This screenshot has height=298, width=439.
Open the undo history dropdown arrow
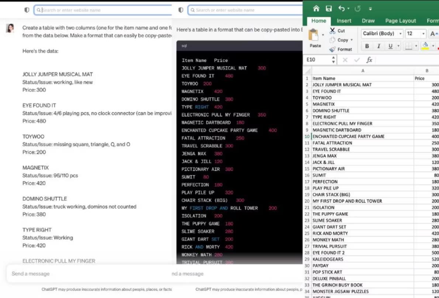pos(348,9)
